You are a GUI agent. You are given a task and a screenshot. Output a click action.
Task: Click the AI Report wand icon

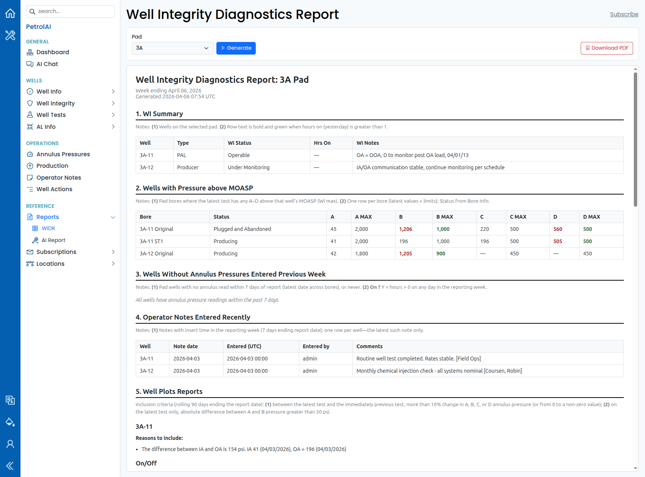click(x=35, y=240)
